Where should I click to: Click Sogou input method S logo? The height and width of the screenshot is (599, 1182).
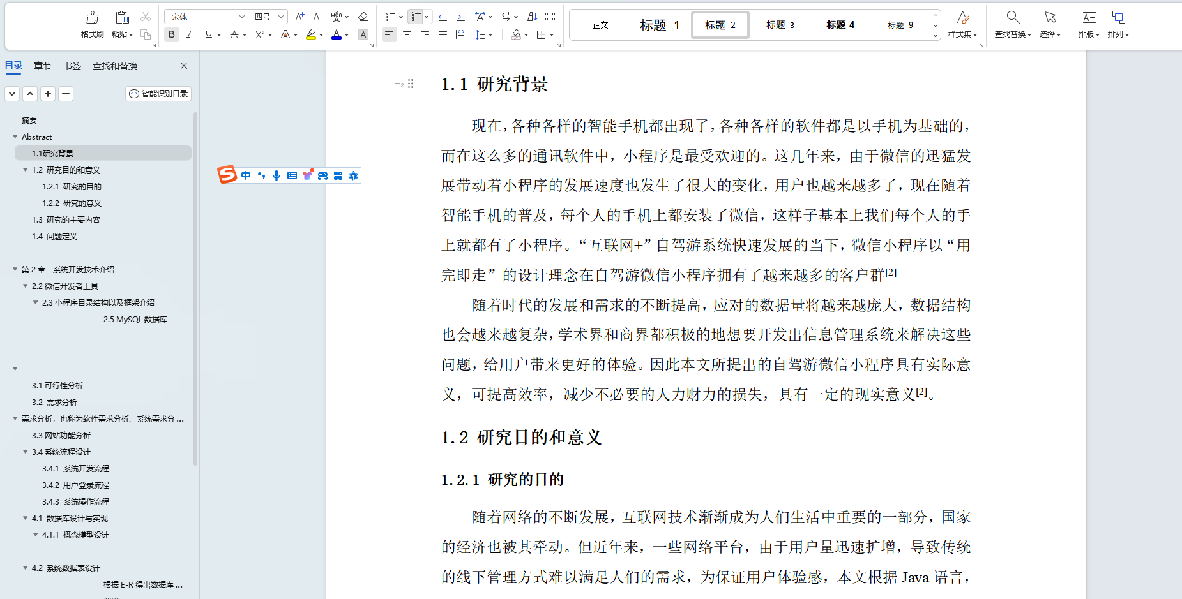tap(227, 175)
